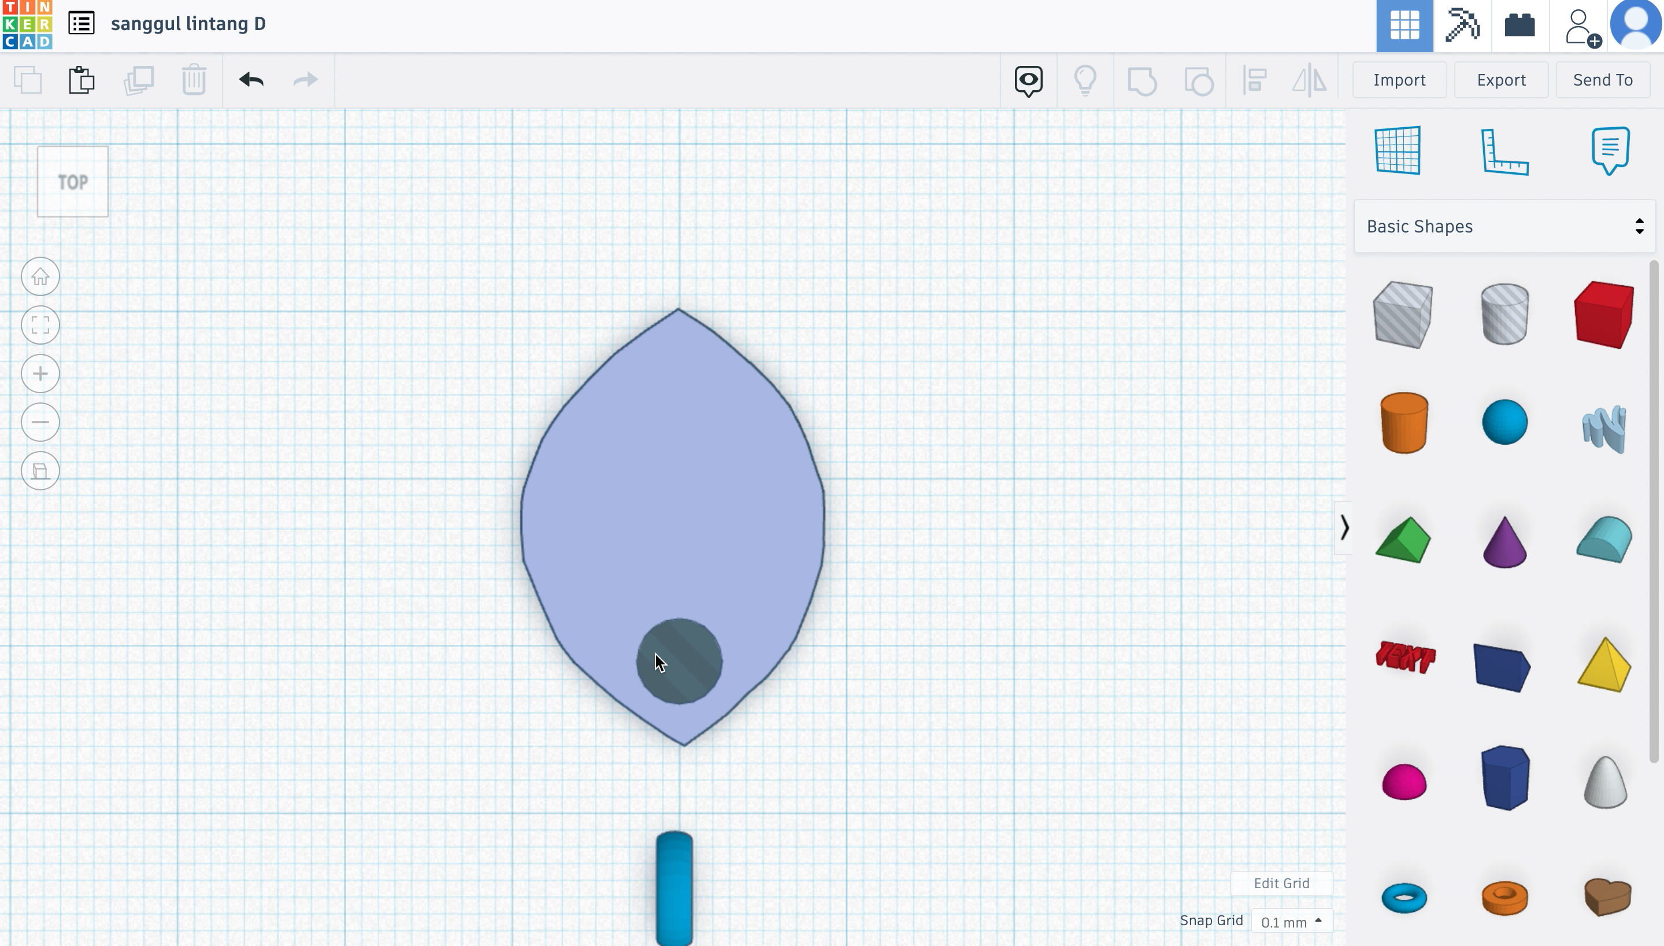The image size is (1664, 946).
Task: Click the Edit Grid button
Action: 1281,884
